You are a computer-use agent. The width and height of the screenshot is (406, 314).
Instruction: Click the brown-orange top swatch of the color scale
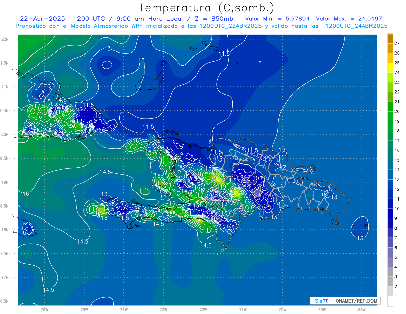click(x=390, y=39)
